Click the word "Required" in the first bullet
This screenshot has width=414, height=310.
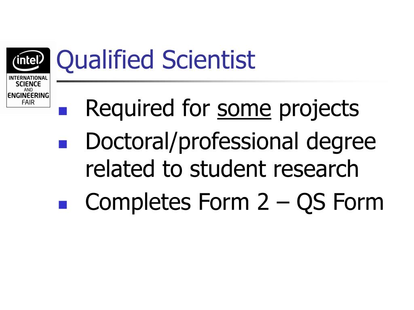130,109
